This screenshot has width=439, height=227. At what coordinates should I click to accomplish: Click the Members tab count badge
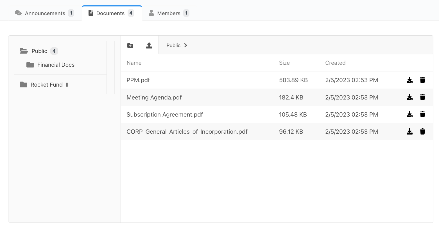point(186,13)
